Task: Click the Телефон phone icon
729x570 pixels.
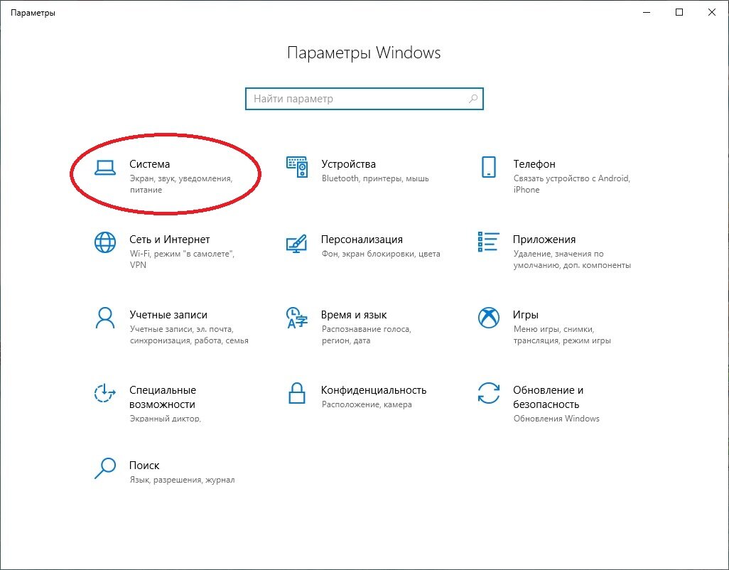Action: coord(489,167)
